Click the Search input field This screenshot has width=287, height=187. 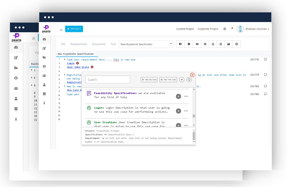(x=108, y=80)
